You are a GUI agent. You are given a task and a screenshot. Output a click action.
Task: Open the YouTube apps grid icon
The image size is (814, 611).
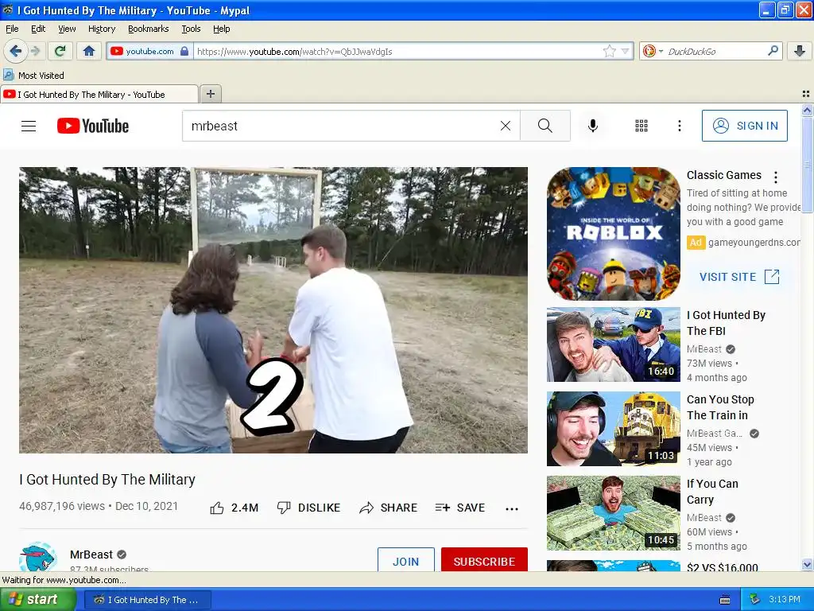[x=642, y=126]
